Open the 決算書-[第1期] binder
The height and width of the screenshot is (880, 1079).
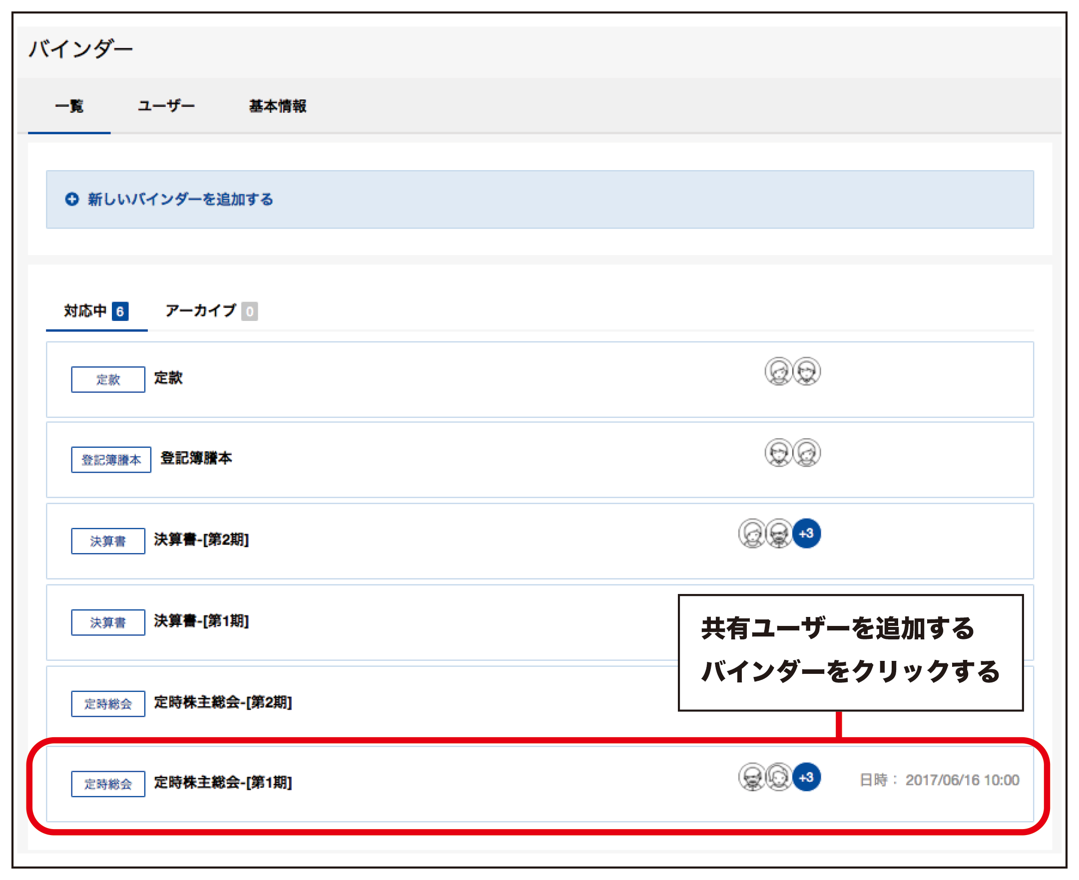(x=201, y=621)
